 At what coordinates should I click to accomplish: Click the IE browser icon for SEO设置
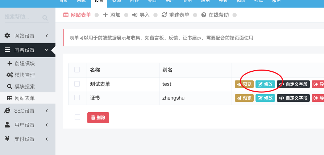click(7, 110)
